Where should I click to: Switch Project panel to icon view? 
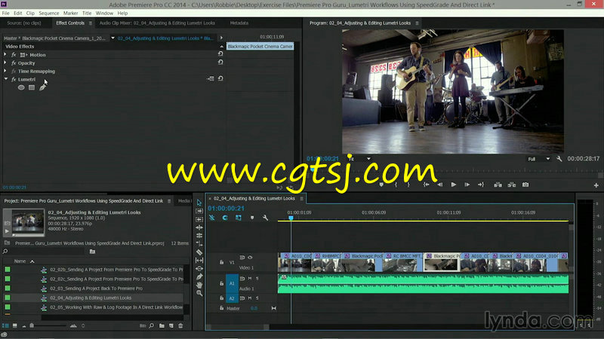point(14,326)
